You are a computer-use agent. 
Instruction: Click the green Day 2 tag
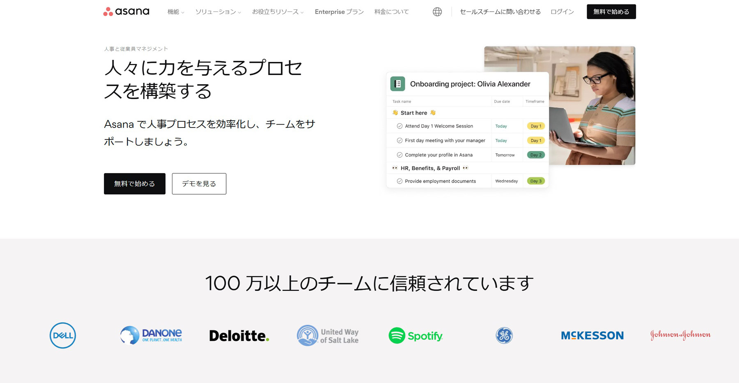pyautogui.click(x=536, y=155)
